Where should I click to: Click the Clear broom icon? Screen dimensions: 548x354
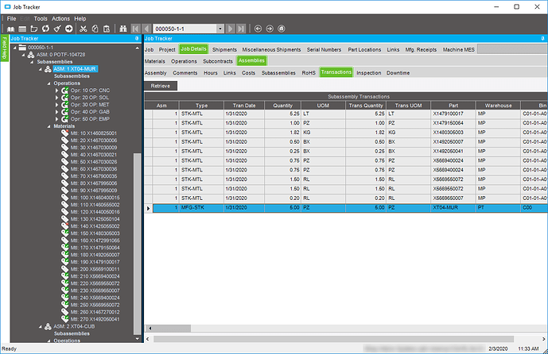click(57, 29)
